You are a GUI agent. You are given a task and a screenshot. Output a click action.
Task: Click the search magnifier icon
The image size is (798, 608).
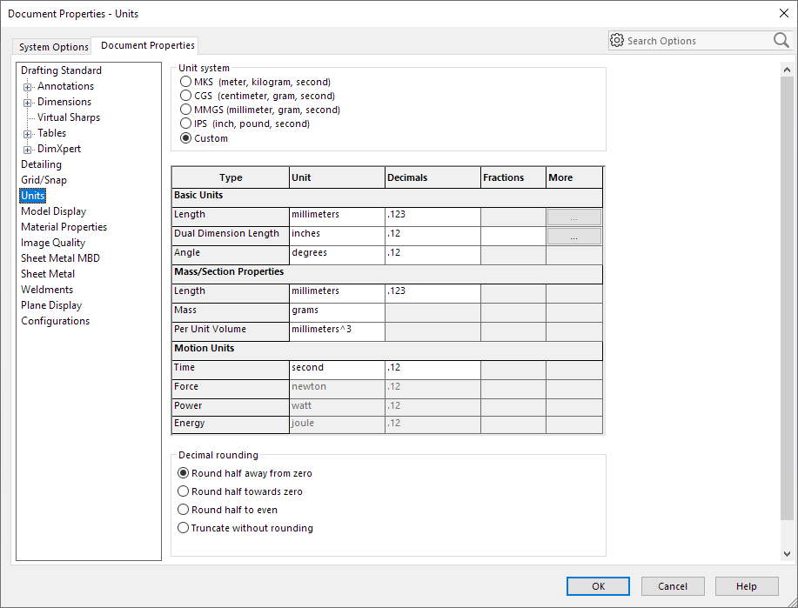[x=781, y=40]
